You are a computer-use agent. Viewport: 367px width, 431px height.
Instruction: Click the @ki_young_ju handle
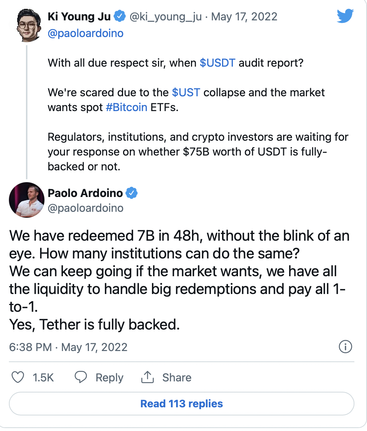[165, 17]
